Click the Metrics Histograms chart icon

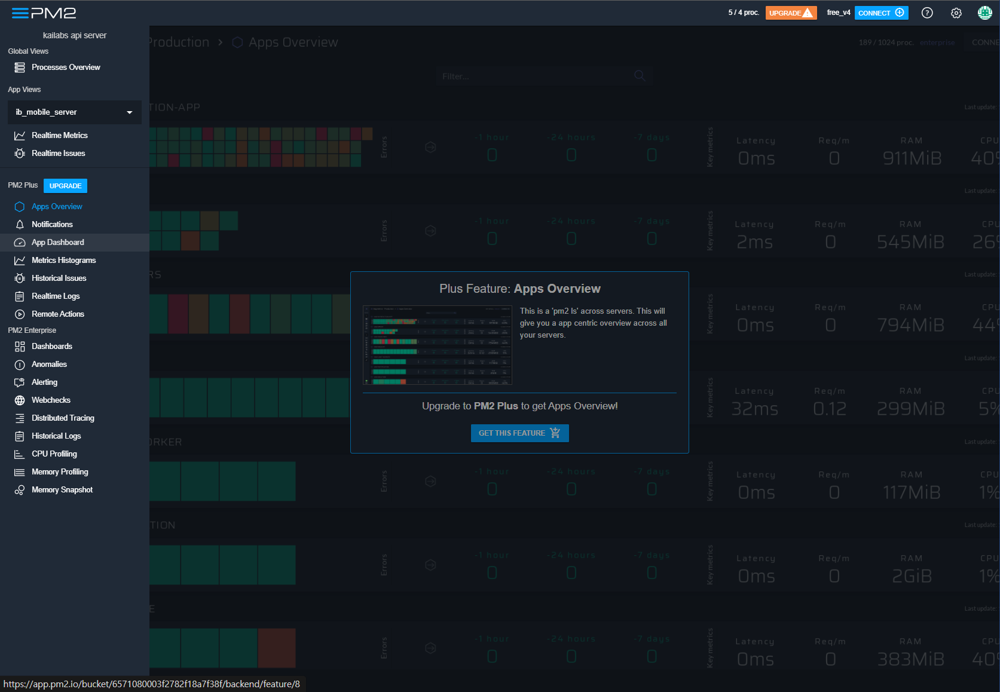click(20, 261)
